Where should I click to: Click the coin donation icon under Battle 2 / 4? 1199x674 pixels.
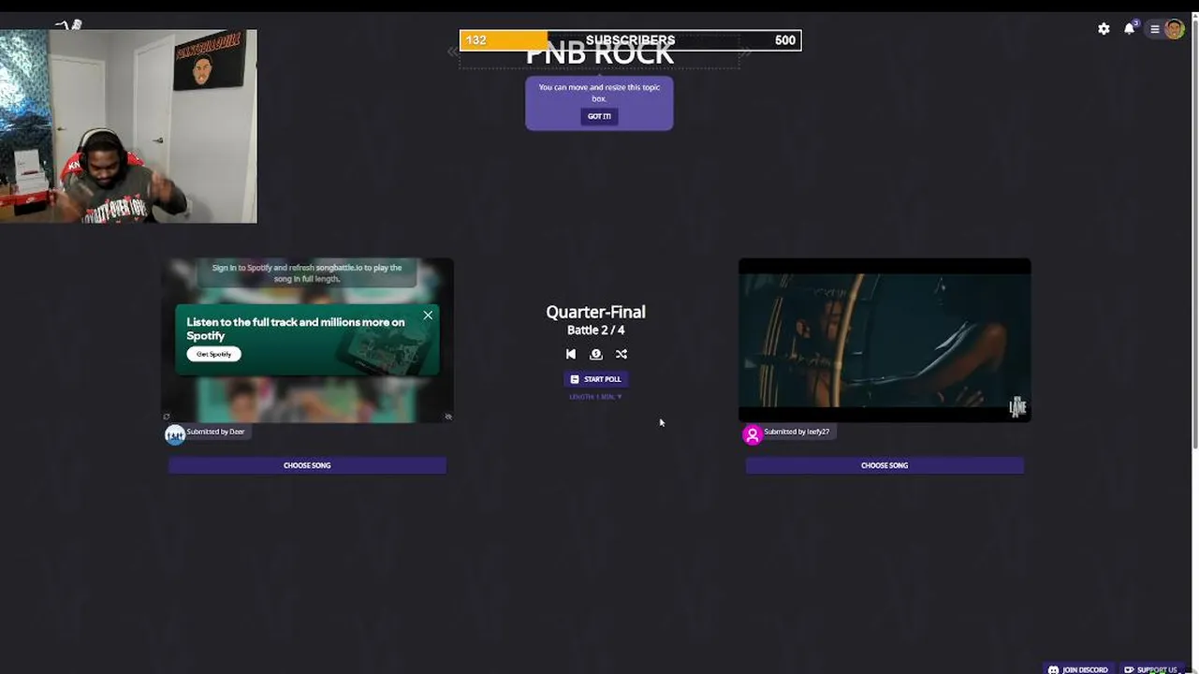click(596, 354)
